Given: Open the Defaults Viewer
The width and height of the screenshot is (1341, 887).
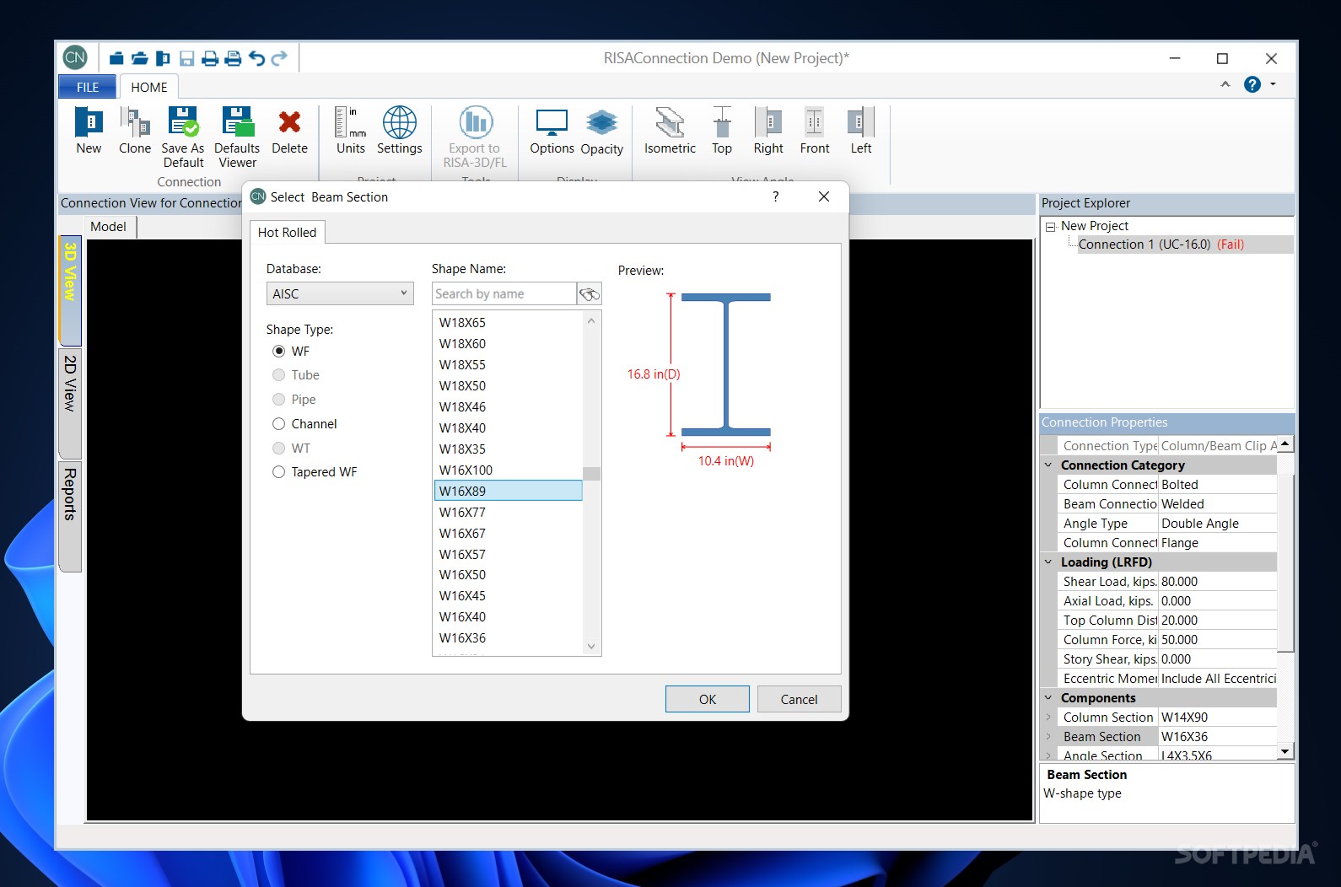Looking at the screenshot, I should (237, 123).
